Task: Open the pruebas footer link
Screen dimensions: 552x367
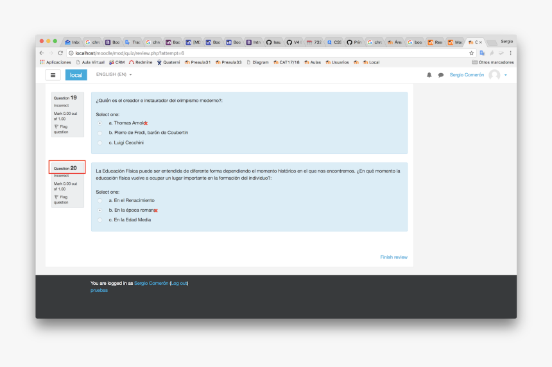Action: [x=99, y=290]
